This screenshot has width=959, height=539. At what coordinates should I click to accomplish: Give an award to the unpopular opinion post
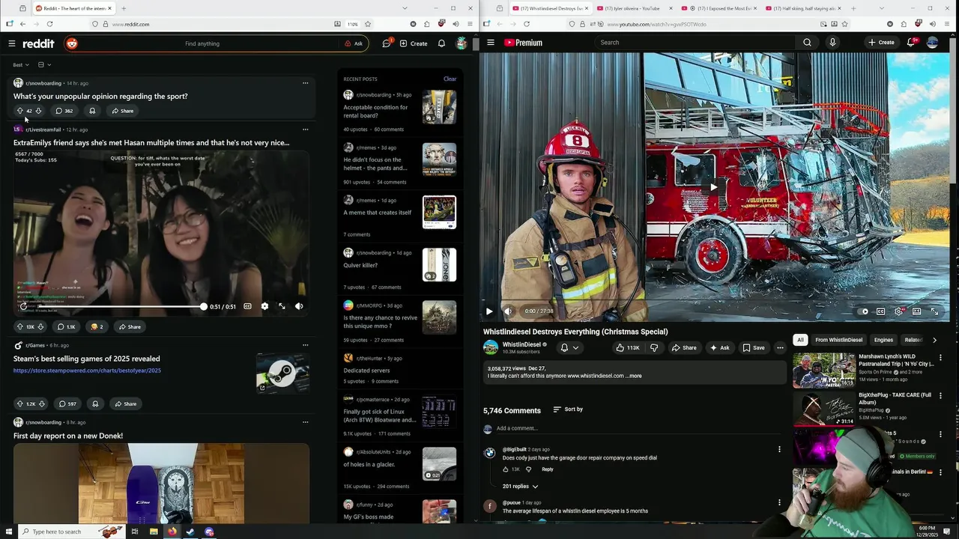pos(92,111)
